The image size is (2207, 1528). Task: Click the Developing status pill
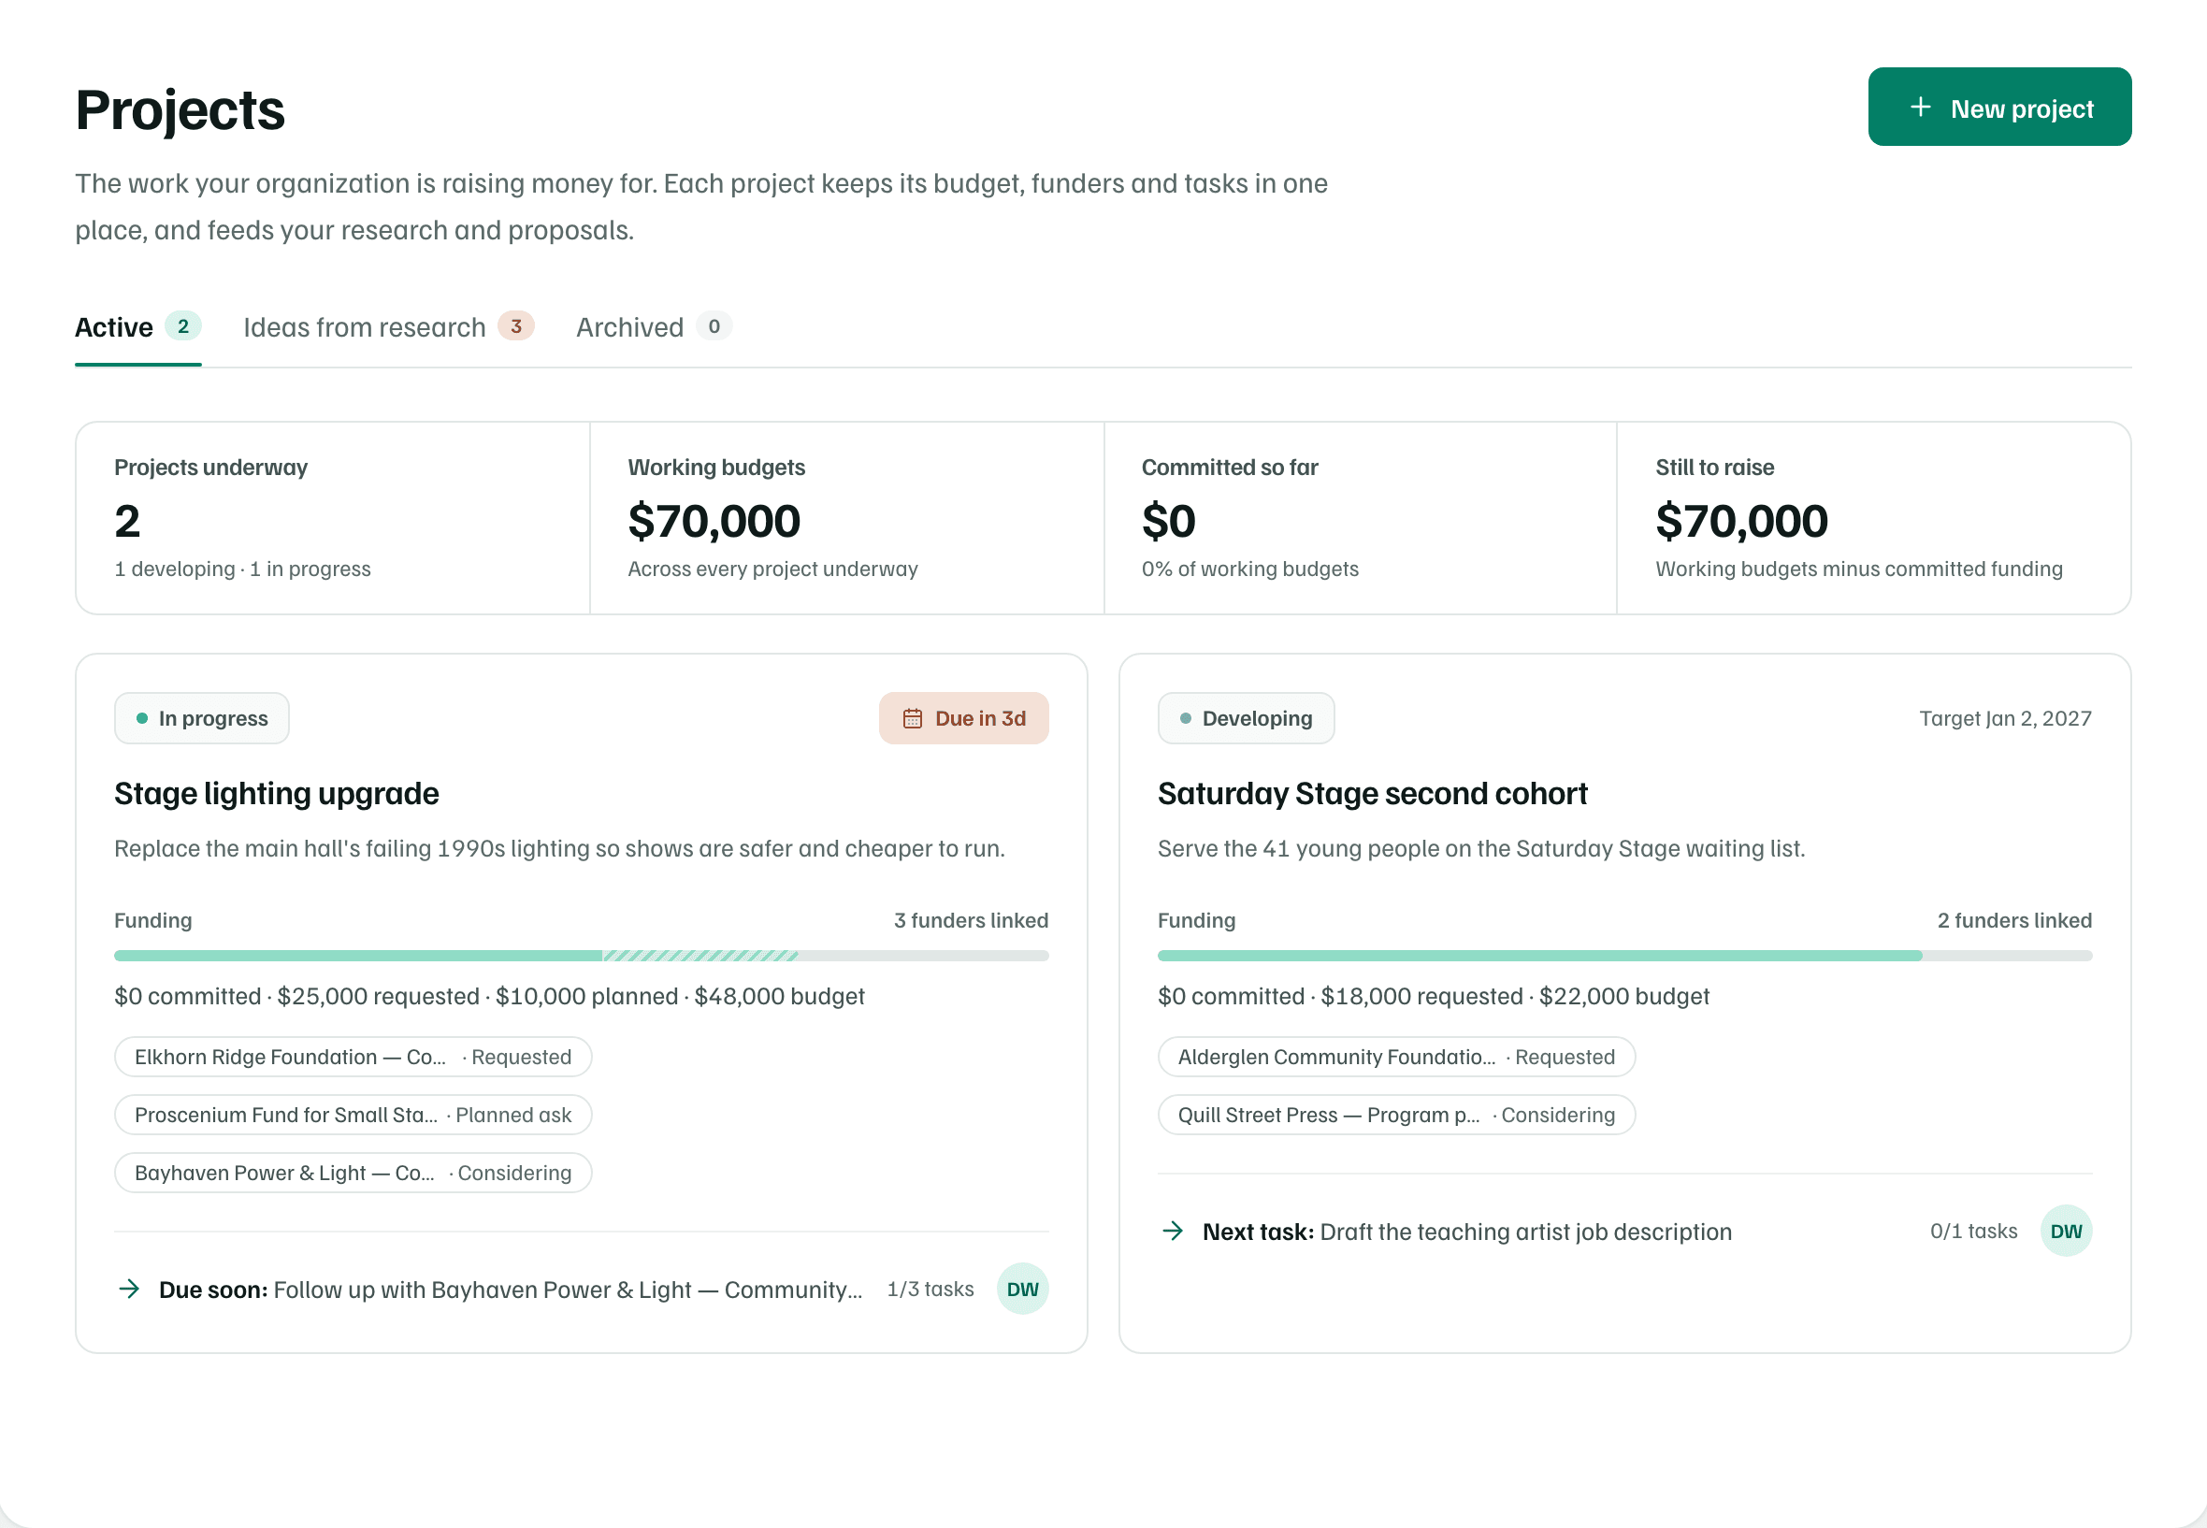tap(1246, 718)
